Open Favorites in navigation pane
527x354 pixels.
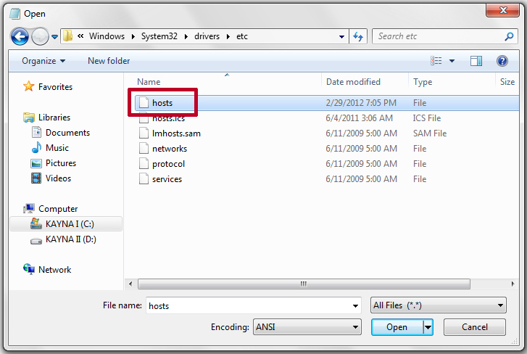[x=55, y=87]
